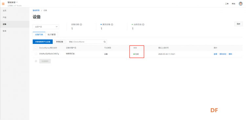Click the search magnifier icon

(105, 42)
